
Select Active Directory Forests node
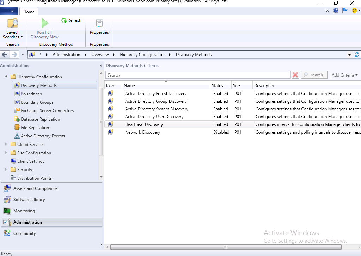point(39,136)
